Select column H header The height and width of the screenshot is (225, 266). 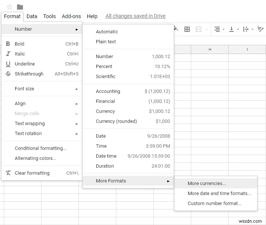(x=210, y=50)
